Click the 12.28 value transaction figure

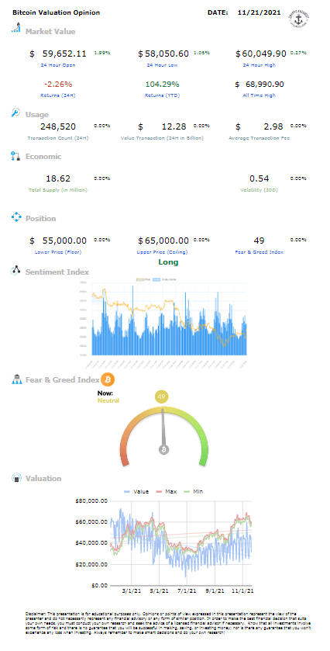coord(174,126)
